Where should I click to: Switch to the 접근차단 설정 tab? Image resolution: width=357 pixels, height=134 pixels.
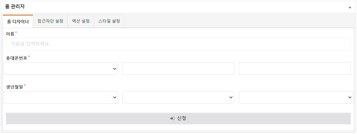(x=51, y=21)
